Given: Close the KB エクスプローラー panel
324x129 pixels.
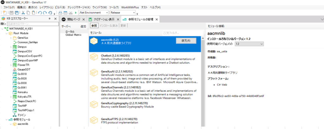Looking at the screenshot, I should pos(55,19).
